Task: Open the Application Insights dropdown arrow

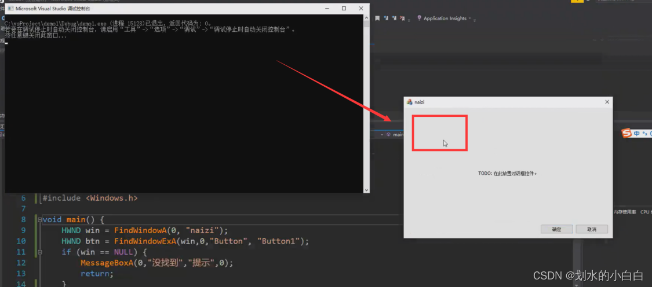Action: [x=470, y=19]
